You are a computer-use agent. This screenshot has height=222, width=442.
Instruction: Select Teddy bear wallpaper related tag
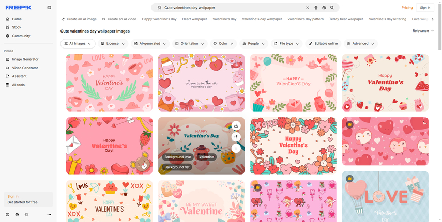point(346,19)
